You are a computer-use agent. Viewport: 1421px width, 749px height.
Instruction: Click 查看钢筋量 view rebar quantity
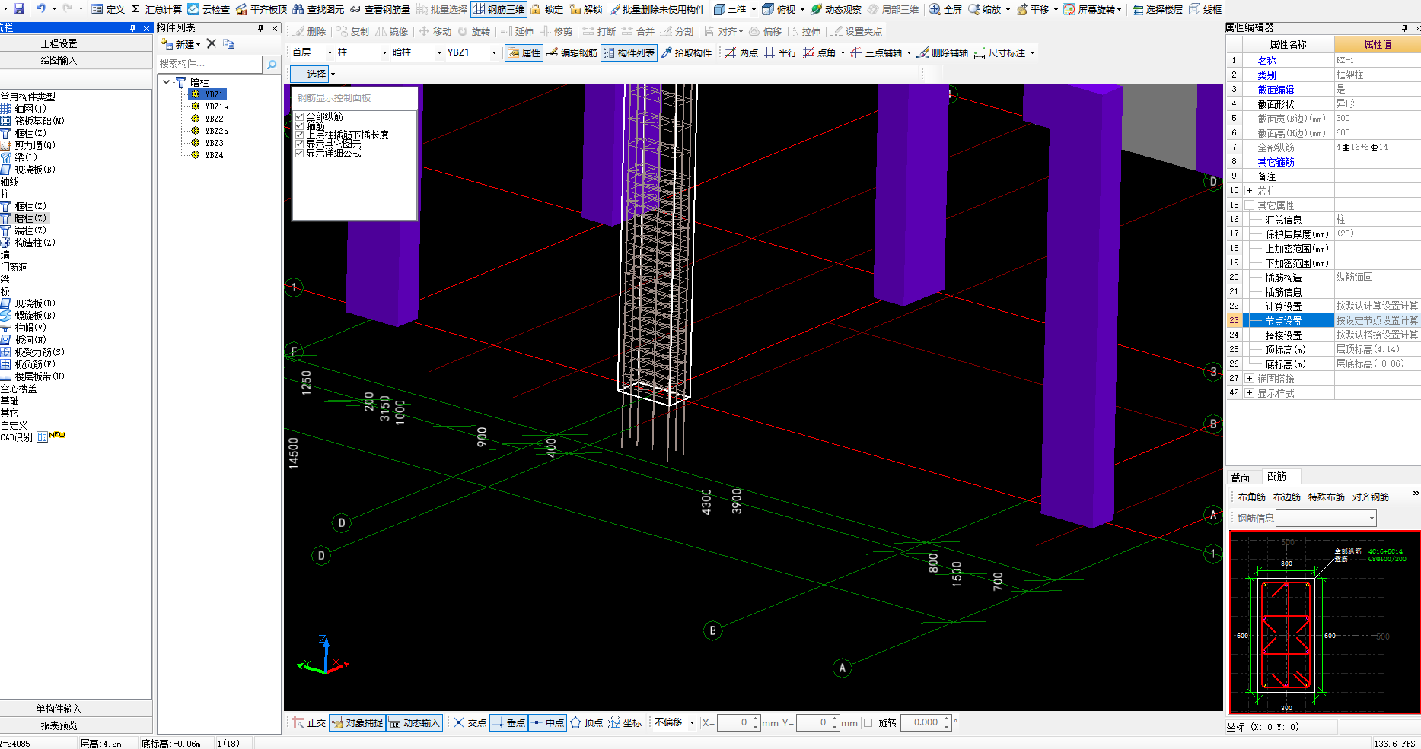pos(380,9)
